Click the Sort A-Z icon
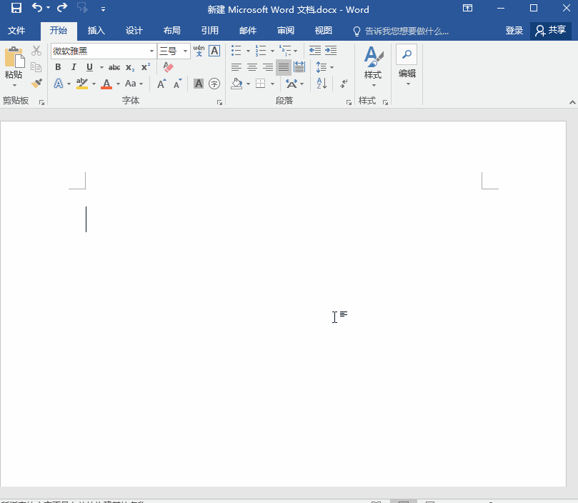 click(x=322, y=84)
